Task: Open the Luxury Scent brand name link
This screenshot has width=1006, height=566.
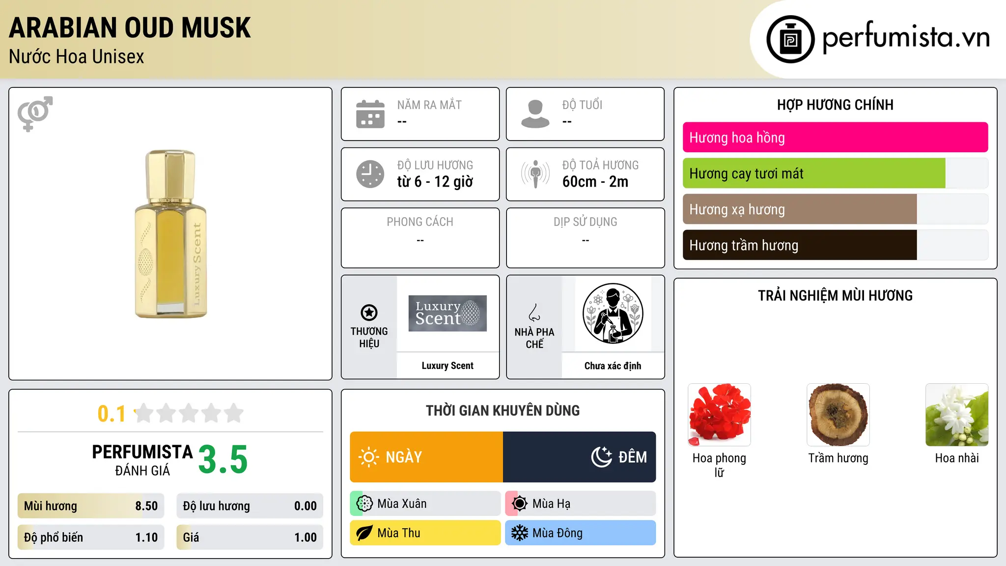Action: click(447, 366)
